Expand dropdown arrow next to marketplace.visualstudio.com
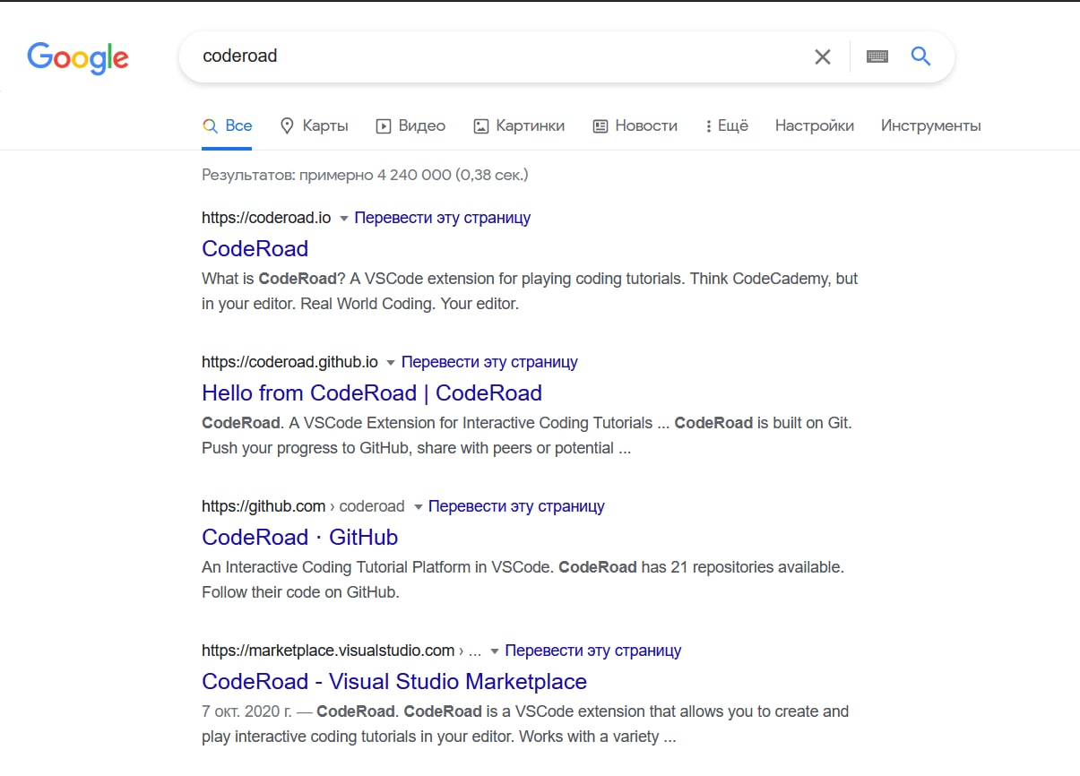This screenshot has width=1080, height=776. [x=494, y=651]
